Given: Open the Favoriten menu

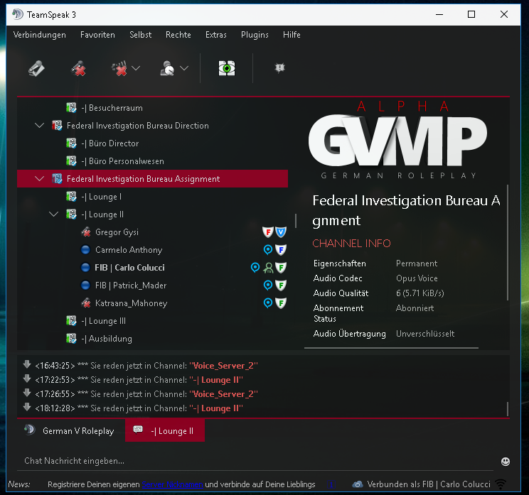Looking at the screenshot, I should [x=97, y=35].
